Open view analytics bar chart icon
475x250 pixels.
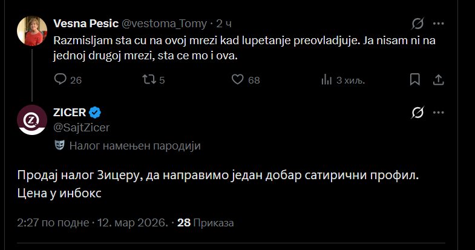click(x=327, y=79)
